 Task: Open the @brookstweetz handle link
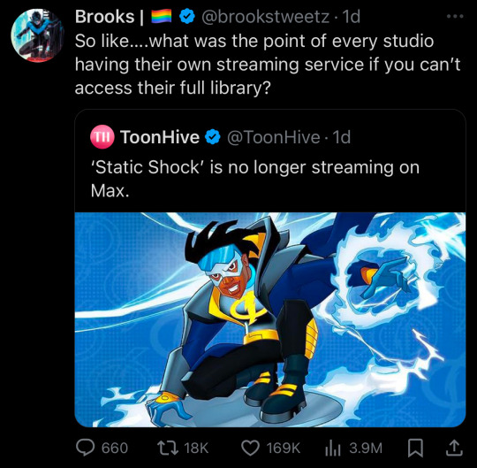click(265, 17)
